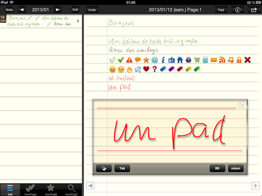
Task: Select the 12 sam. date badge
Action: 3,18
